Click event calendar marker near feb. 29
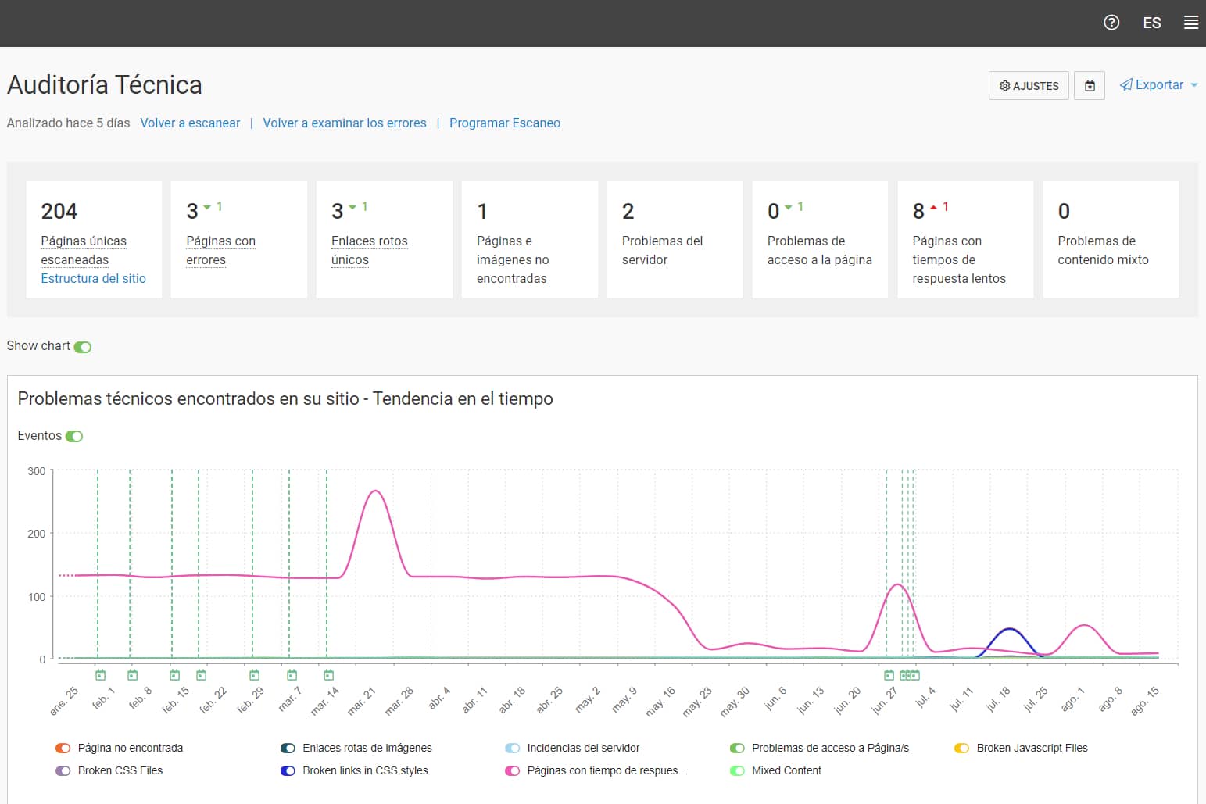Viewport: 1206px width, 804px height. pyautogui.click(x=254, y=675)
